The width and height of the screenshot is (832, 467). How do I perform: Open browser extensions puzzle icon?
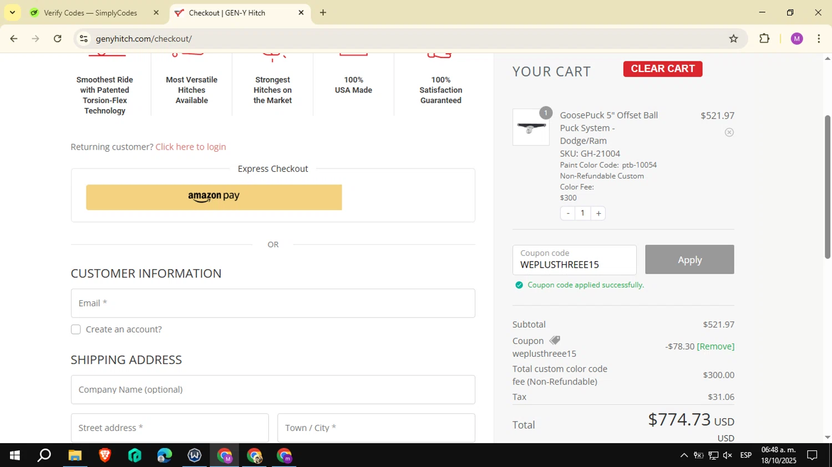(764, 39)
